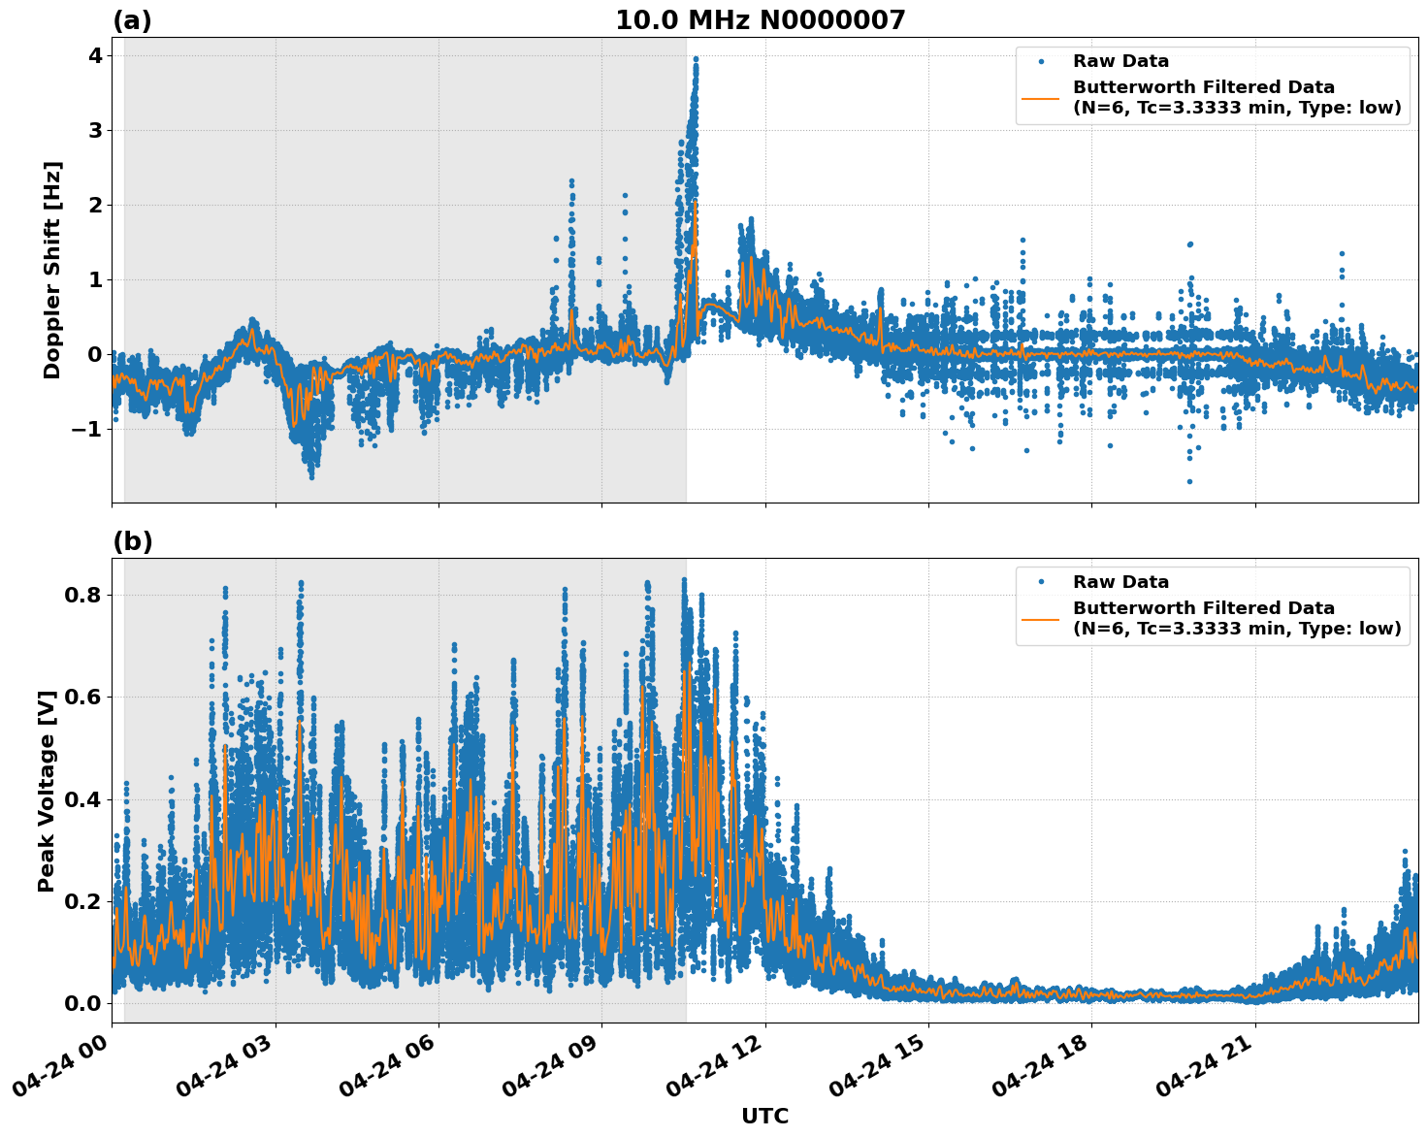1428x1137 pixels.
Task: Click the '(b)' subplot label
Action: click(133, 541)
